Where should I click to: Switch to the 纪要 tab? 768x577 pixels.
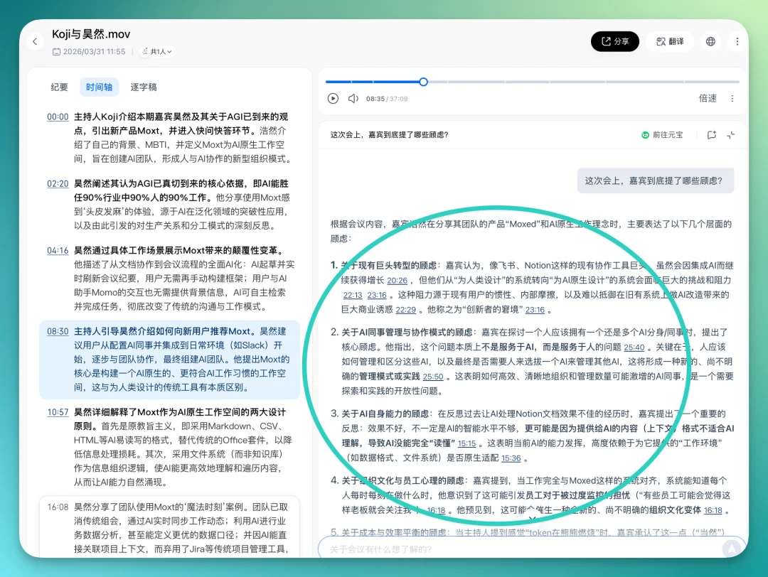point(59,87)
